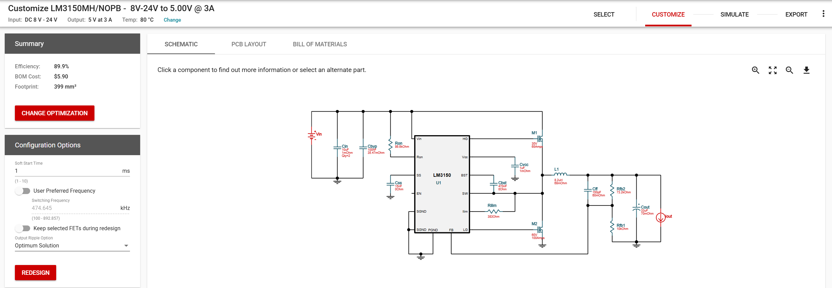The height and width of the screenshot is (288, 832).
Task: Zoom in on the schematic
Action: pos(756,70)
